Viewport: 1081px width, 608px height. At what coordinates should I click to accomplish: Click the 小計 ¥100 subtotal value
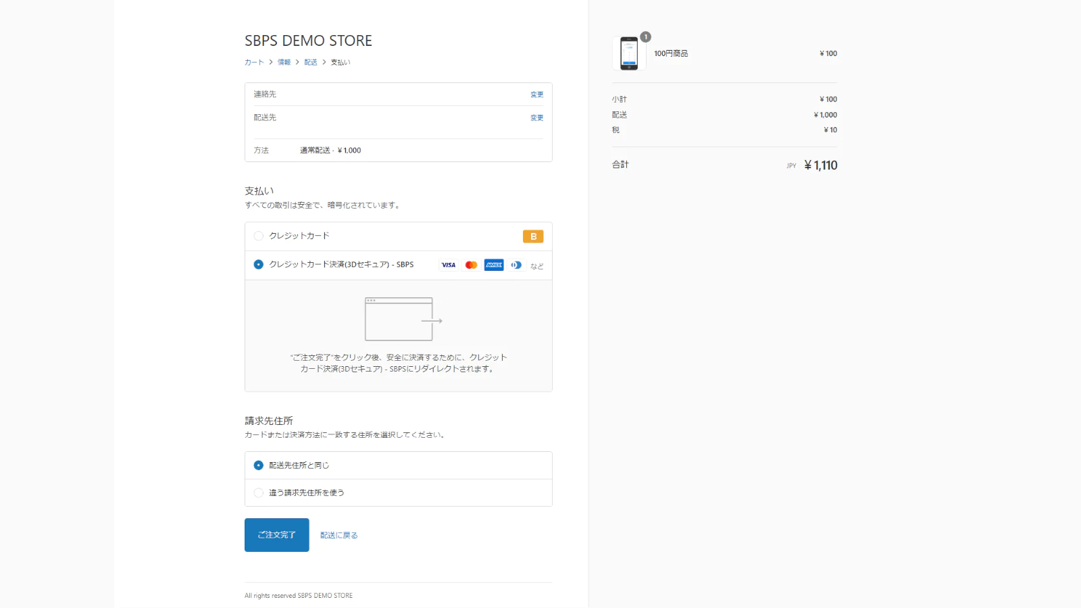click(x=828, y=99)
